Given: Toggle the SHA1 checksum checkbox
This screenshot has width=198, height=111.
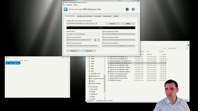Looking at the screenshot, I should [67, 43].
